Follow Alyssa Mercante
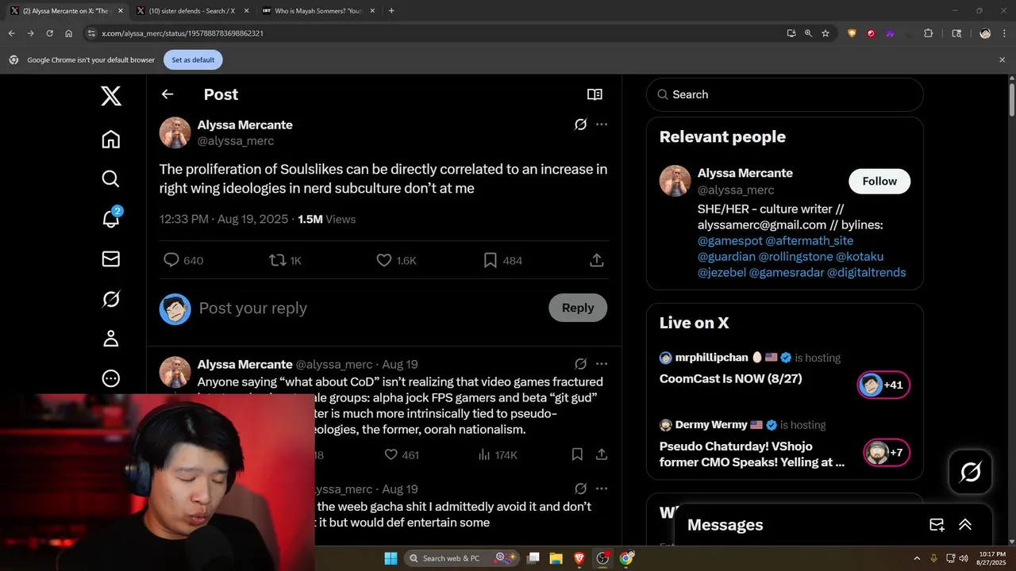This screenshot has width=1016, height=571. tap(879, 181)
